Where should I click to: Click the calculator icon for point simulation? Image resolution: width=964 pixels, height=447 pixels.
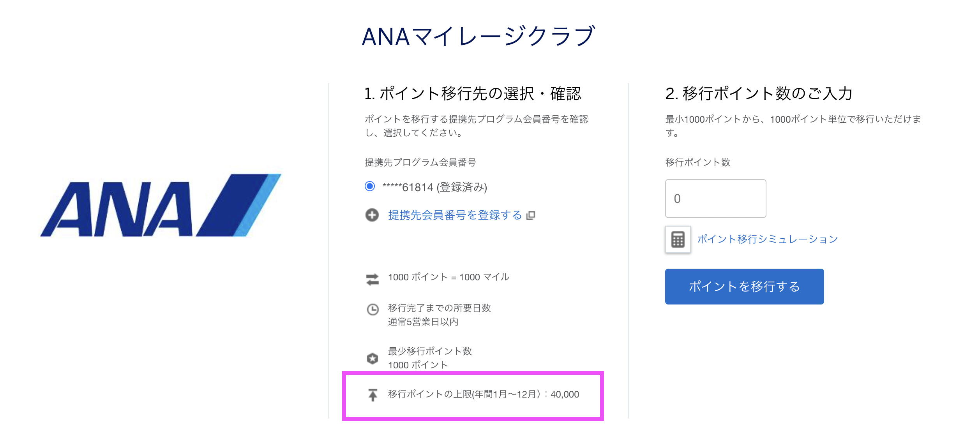678,239
